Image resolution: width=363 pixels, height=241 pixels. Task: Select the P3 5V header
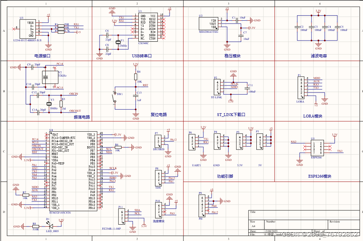coord(260,142)
